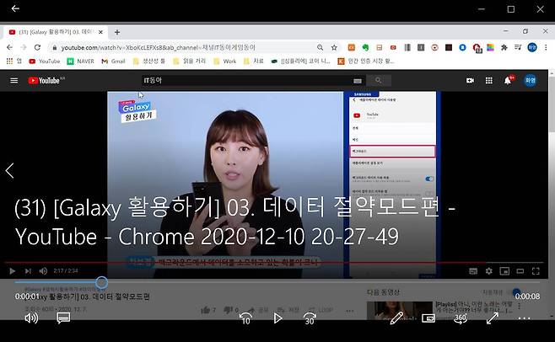Screen dimensions: 555x342
Task: Toggle the 자동재생 autoplay switch
Action: (515, 293)
